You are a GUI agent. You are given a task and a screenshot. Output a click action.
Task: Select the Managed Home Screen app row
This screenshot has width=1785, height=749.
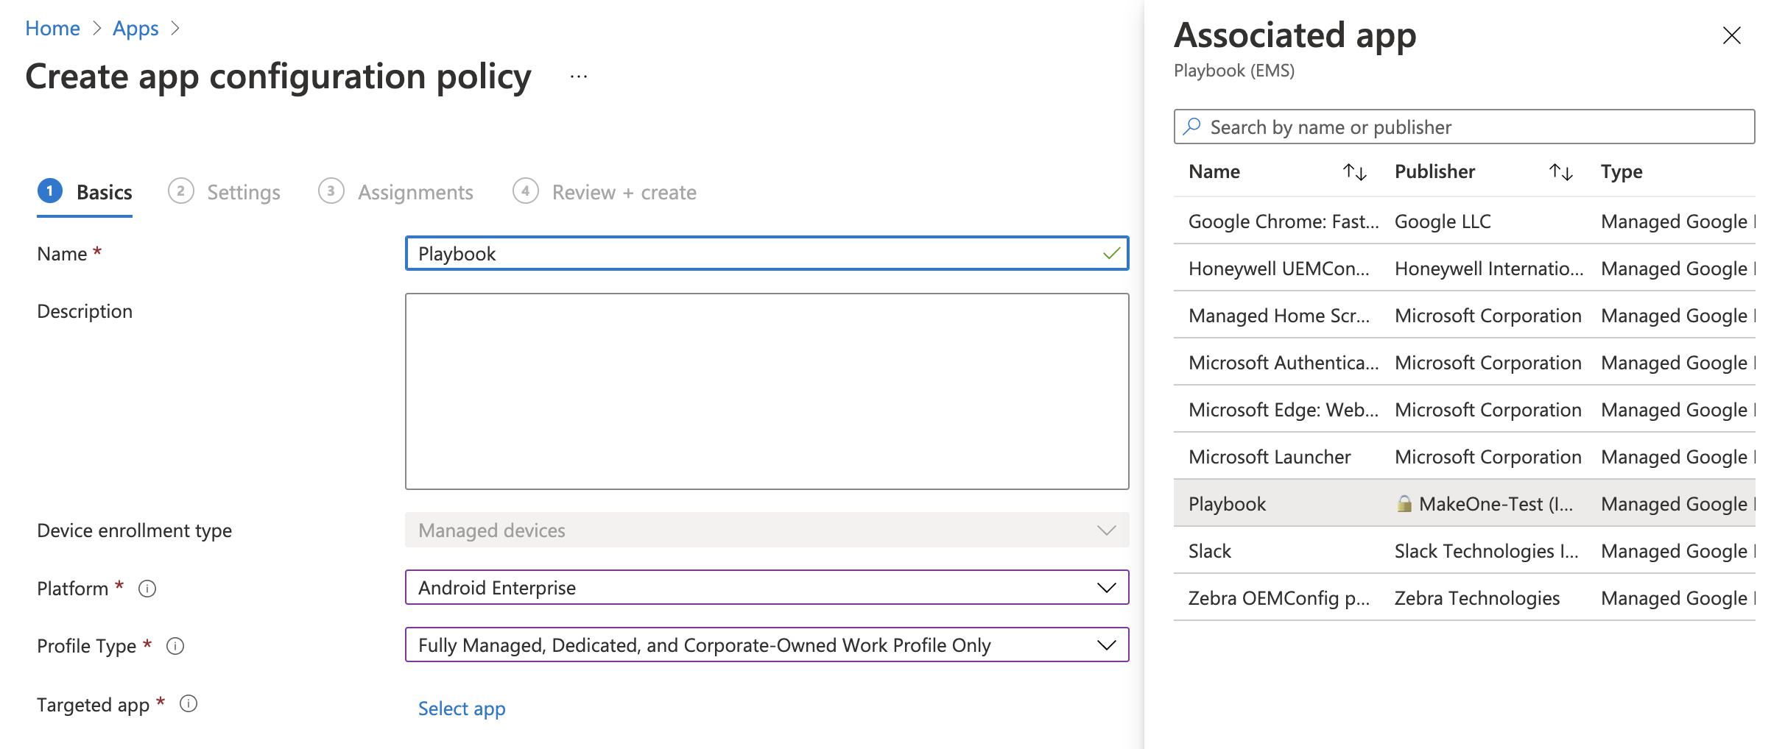pos(1464,315)
